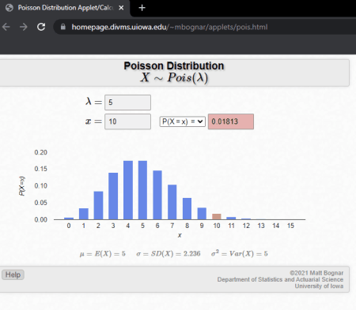The height and width of the screenshot is (310, 356).
Task: Click the bar for x = 3
Action: pos(113,196)
